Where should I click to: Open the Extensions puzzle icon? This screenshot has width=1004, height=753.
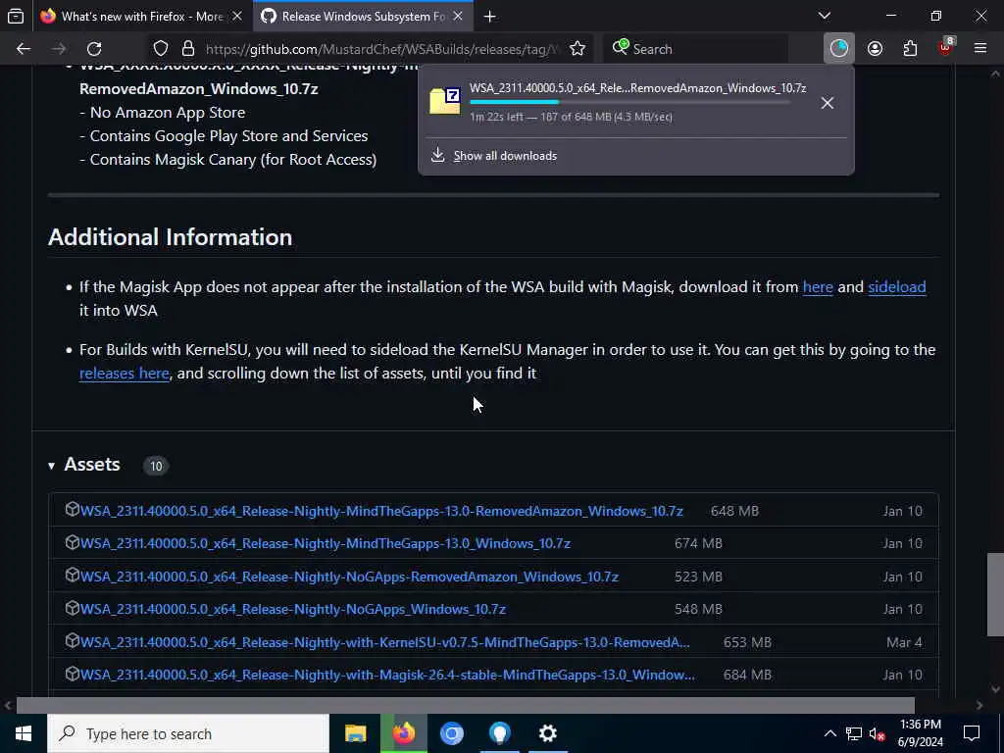point(910,49)
